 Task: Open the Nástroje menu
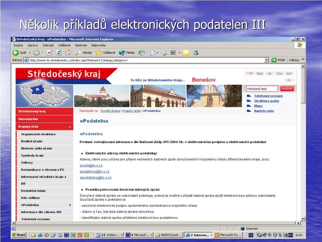(x=81, y=45)
